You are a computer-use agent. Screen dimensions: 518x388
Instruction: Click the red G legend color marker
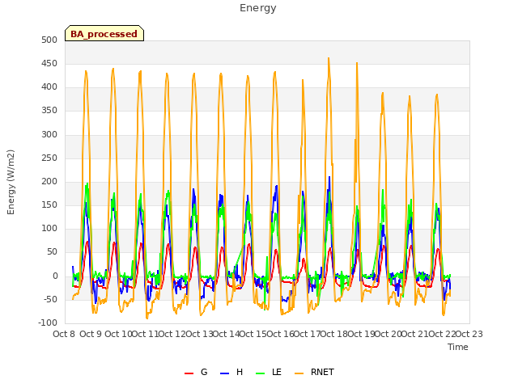(x=189, y=373)
